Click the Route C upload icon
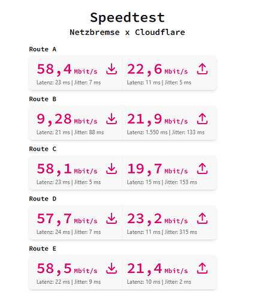256x300 pixels. [x=202, y=169]
